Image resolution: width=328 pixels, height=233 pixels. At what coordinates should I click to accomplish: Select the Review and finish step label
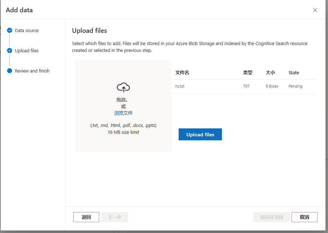click(32, 71)
